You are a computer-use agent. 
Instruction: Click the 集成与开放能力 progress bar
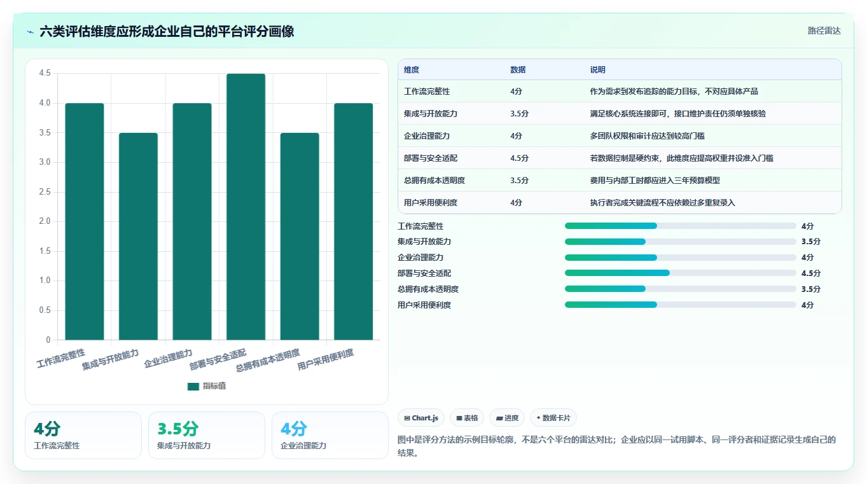681,242
